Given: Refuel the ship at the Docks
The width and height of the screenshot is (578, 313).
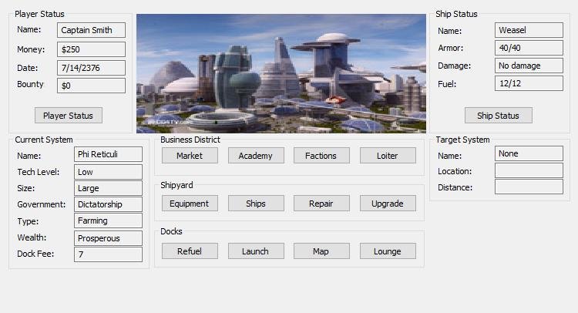Looking at the screenshot, I should (x=190, y=251).
